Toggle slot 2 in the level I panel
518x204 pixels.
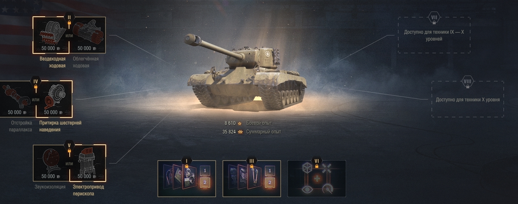point(204,183)
